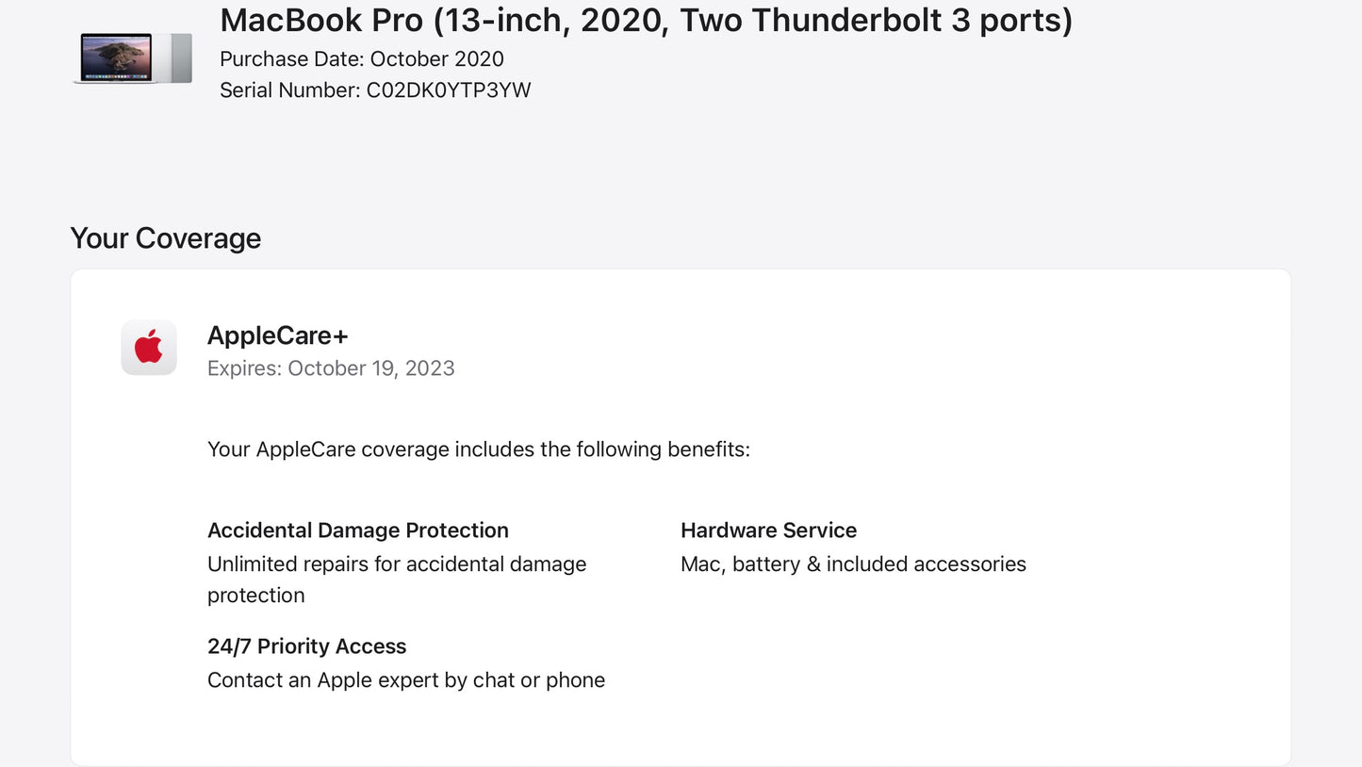Image resolution: width=1362 pixels, height=767 pixels.
Task: Click the AppleCare coverage benefits intro sentence
Action: (478, 449)
